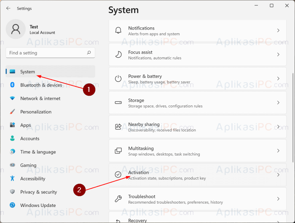Expand Multitasking chevron arrow

(278, 151)
